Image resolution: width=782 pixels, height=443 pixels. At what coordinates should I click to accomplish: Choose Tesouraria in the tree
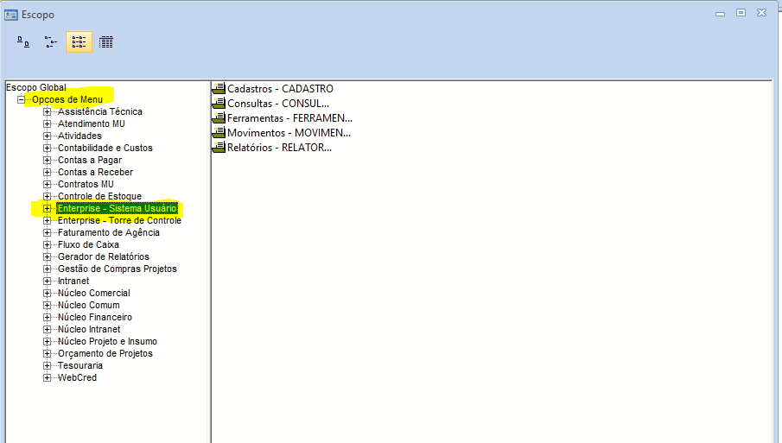pos(79,365)
